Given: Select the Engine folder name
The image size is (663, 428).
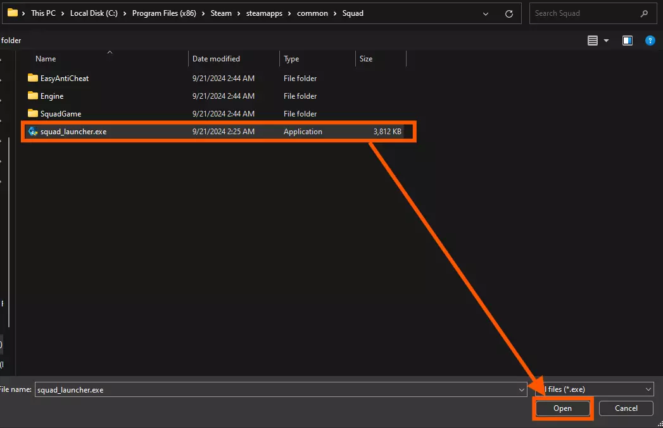Looking at the screenshot, I should coord(52,96).
